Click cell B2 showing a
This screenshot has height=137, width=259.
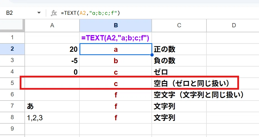pos(116,49)
